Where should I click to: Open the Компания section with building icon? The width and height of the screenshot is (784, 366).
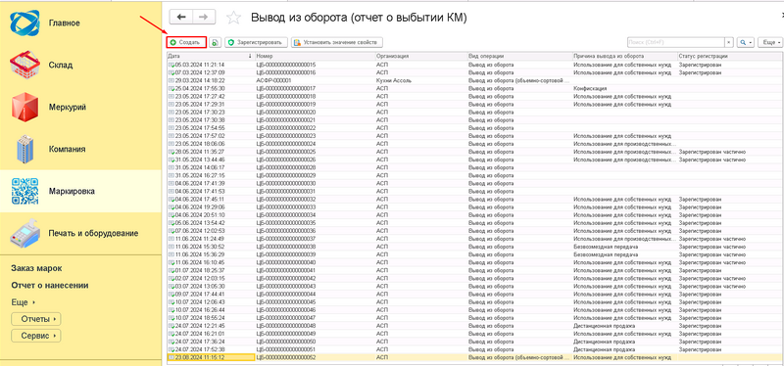67,149
